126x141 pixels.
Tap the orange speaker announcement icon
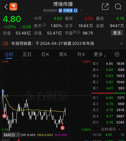pos(6,43)
